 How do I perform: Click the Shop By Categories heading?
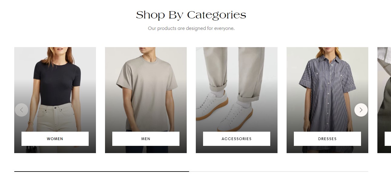[x=191, y=15]
